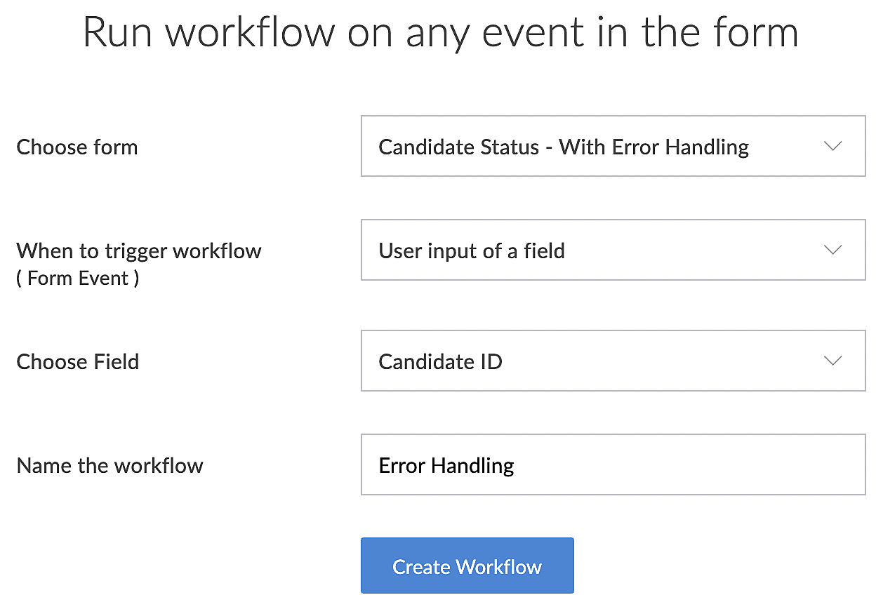Click the "Candidate ID" selected value text
Image resolution: width=876 pixels, height=602 pixels.
click(x=440, y=362)
